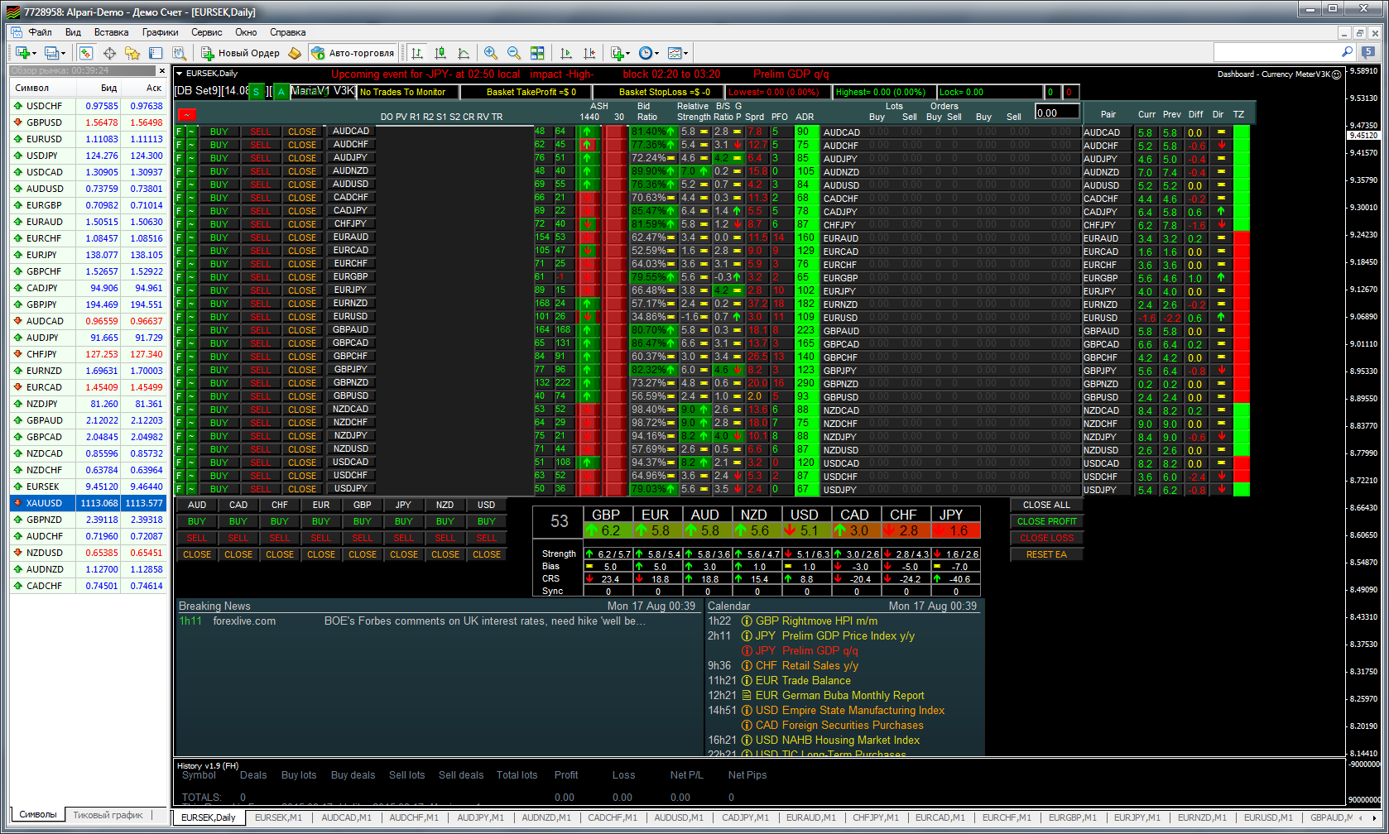Toggle the Data Window crosshair icon
This screenshot has width=1389, height=834.
[109, 53]
